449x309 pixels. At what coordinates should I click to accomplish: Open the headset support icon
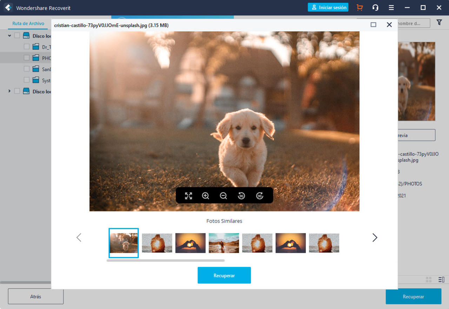tap(375, 8)
